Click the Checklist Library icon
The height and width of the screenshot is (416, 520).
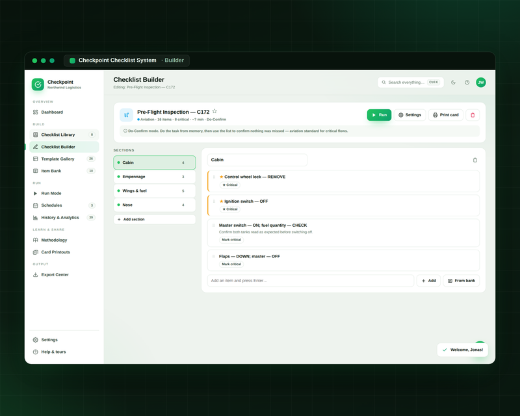tap(36, 135)
